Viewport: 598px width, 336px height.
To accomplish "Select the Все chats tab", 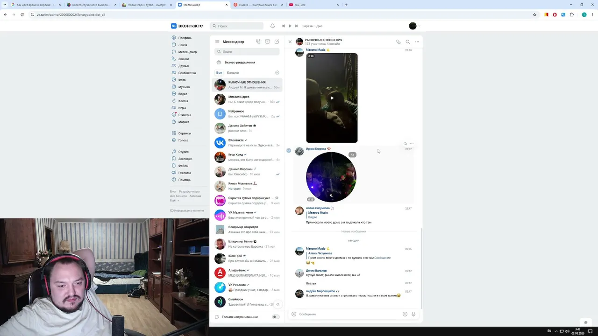I will pyautogui.click(x=219, y=73).
